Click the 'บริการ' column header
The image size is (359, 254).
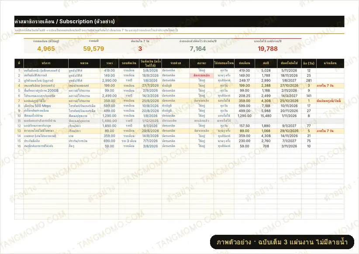(46, 63)
